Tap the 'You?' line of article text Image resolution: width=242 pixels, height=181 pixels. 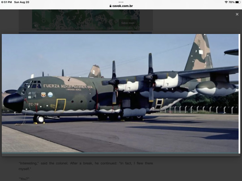(x=24, y=179)
